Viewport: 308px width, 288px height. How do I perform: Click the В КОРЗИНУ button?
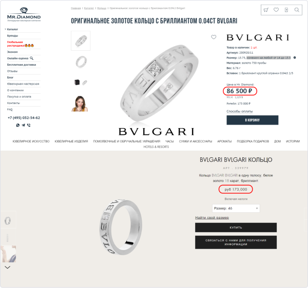click(253, 120)
